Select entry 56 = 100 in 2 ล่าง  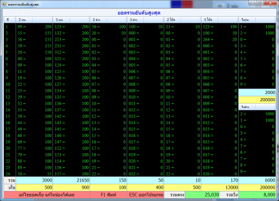coord(109,27)
